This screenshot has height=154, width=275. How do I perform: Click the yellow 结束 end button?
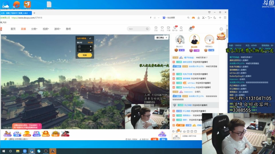point(85,55)
